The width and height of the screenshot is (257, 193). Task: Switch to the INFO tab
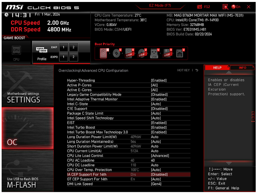[x=242, y=68]
